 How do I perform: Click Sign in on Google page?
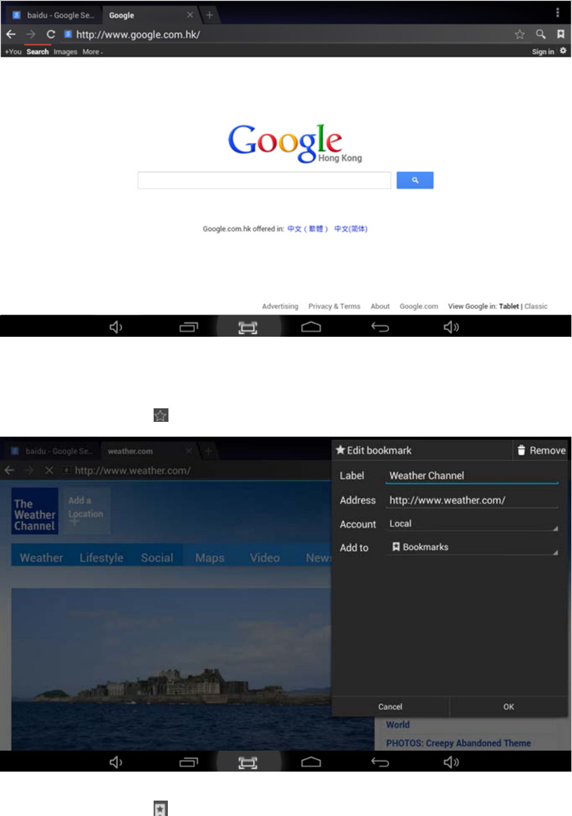point(543,52)
